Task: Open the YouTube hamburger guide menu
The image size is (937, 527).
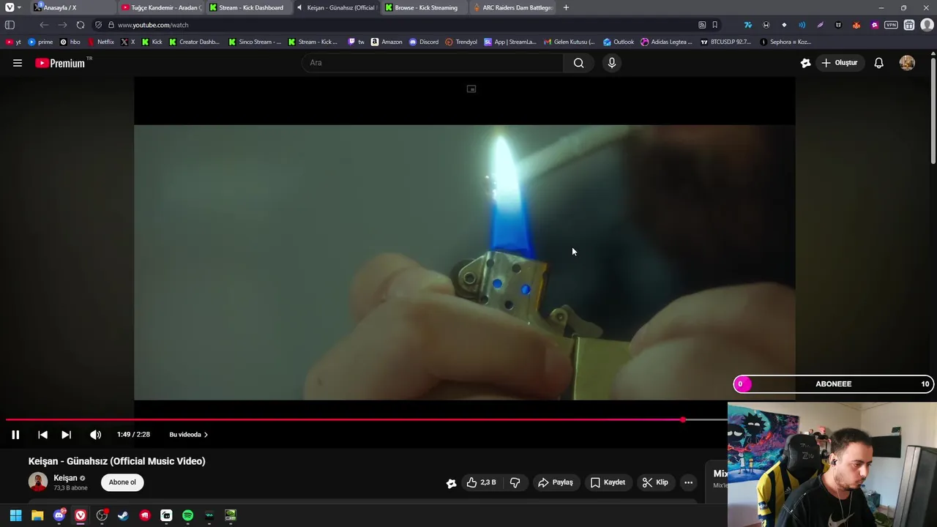Action: coord(18,63)
